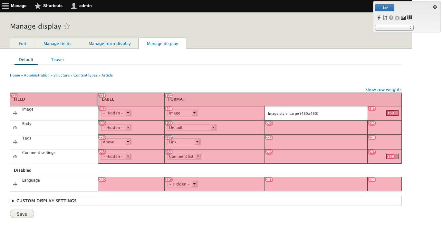This screenshot has height=226, width=443.
Task: Open the Tags label dropdown showing Above
Action: tap(116, 142)
